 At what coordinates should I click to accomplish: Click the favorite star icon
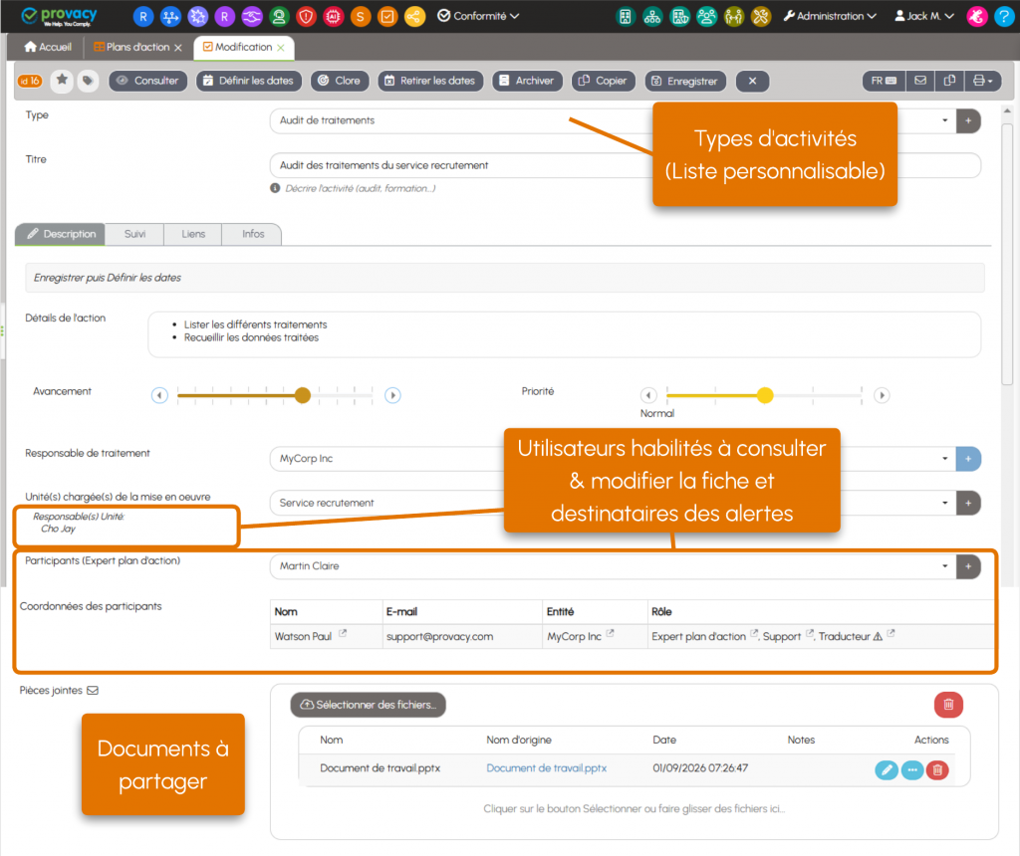point(62,81)
